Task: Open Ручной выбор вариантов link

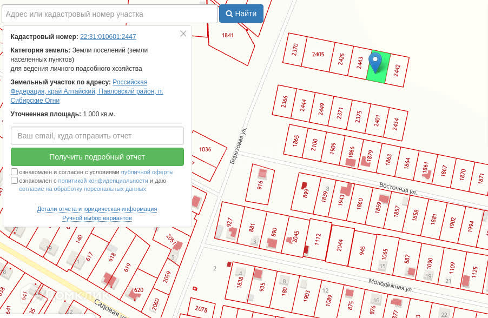Action: pos(97,218)
